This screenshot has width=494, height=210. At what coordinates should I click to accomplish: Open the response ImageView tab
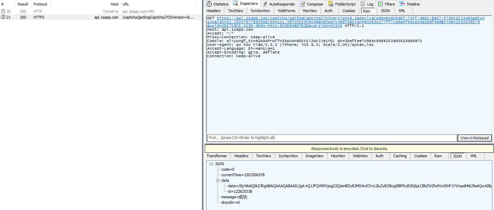pyautogui.click(x=314, y=156)
